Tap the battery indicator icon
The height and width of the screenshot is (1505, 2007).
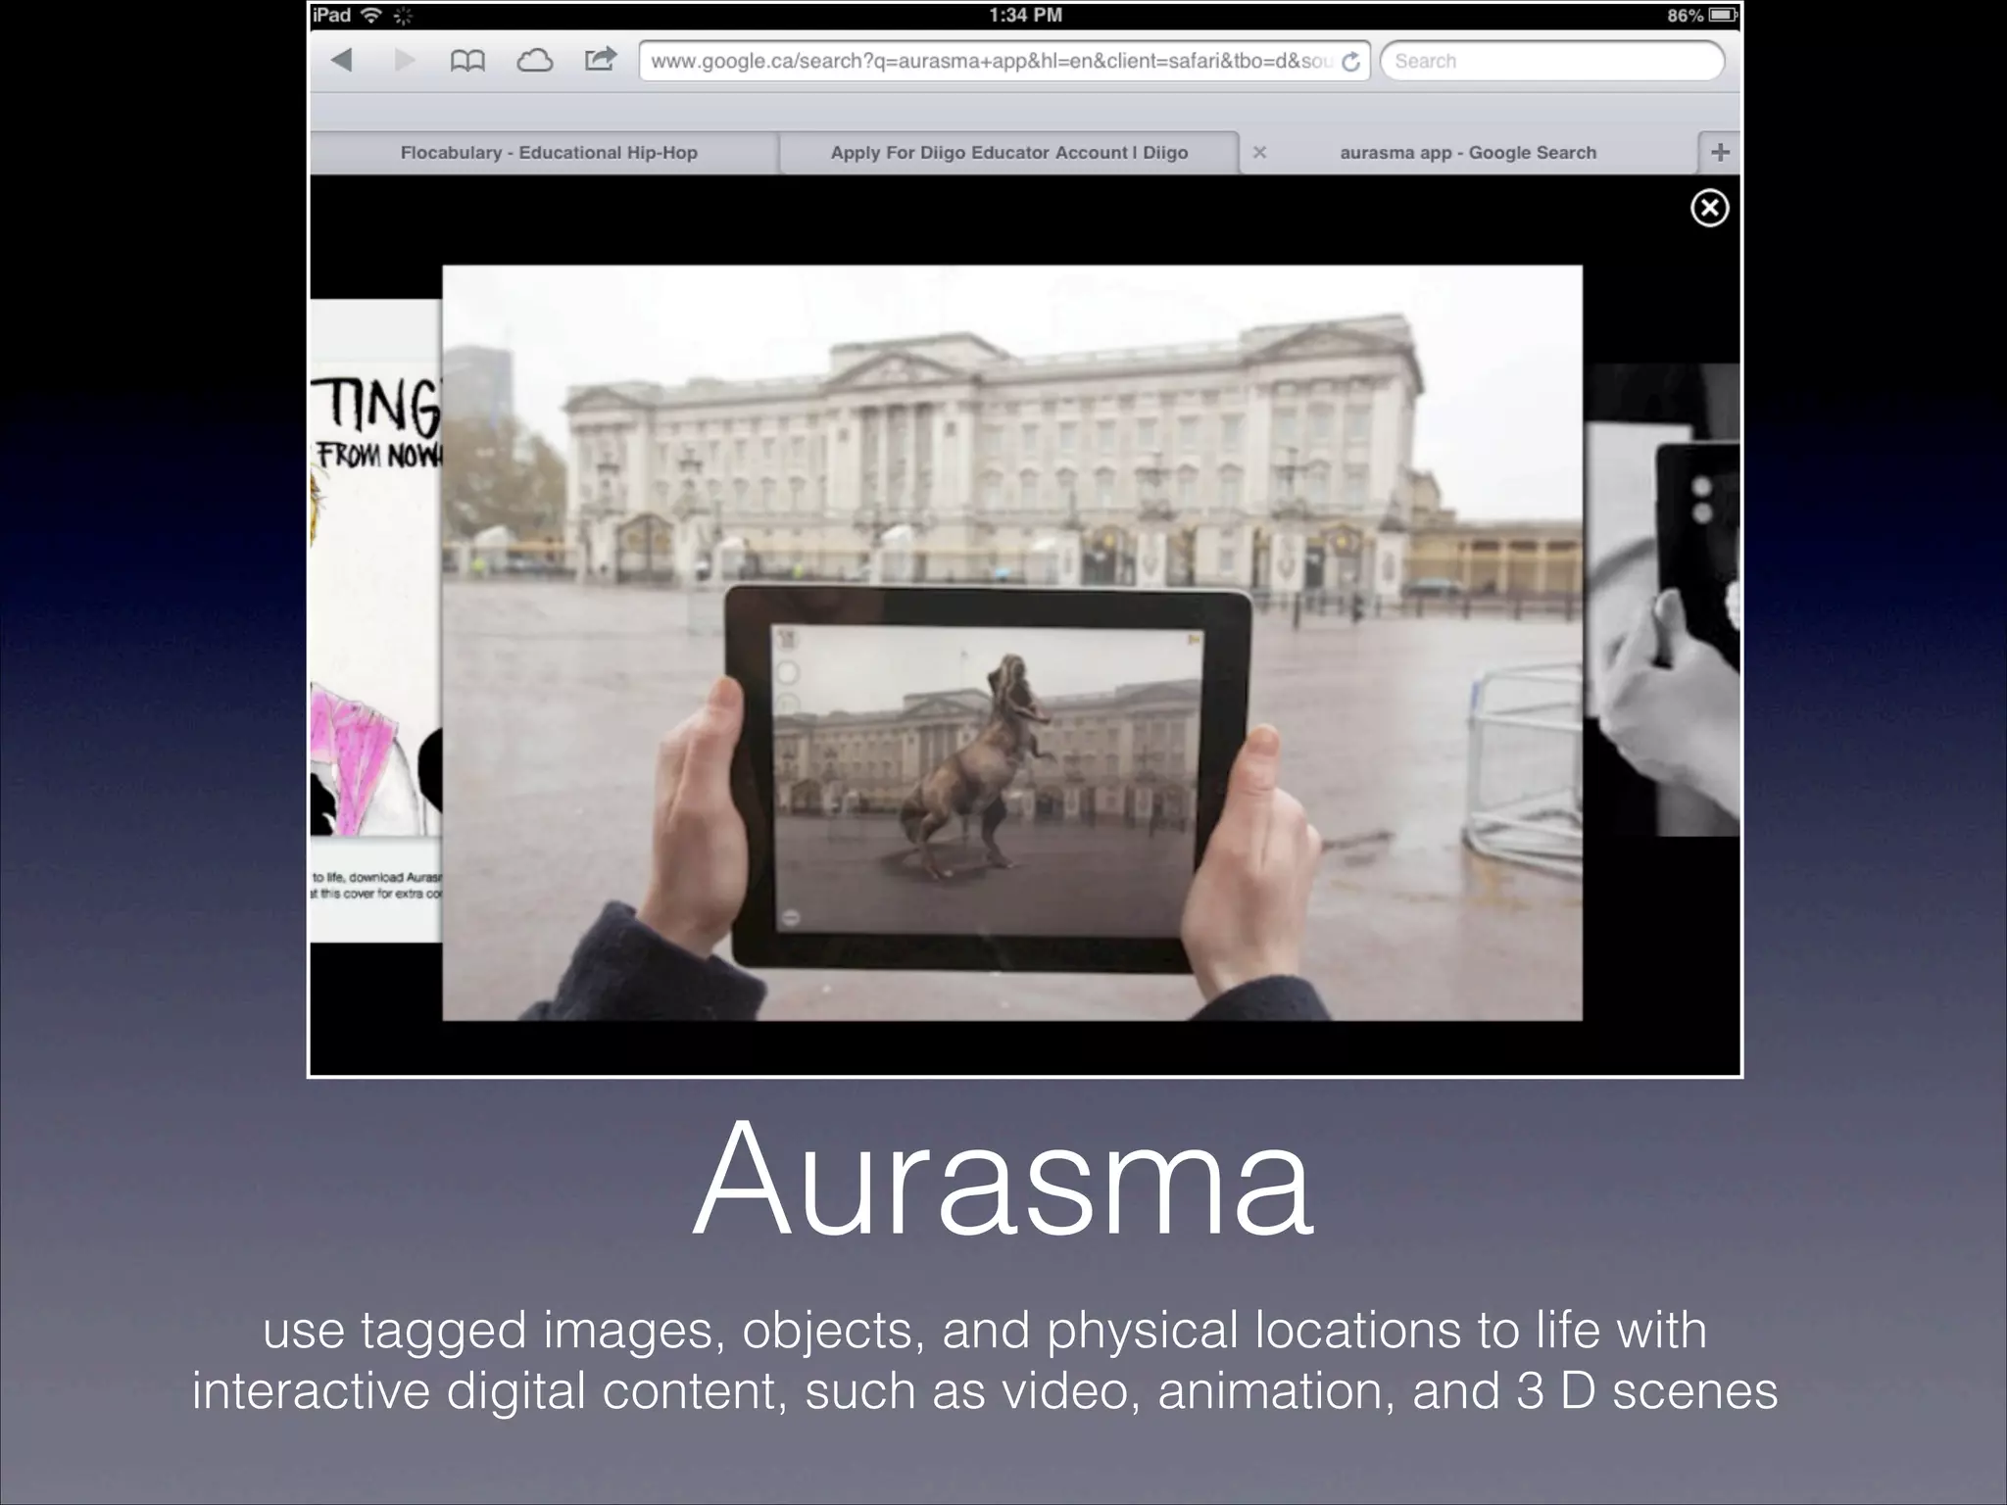(1723, 16)
